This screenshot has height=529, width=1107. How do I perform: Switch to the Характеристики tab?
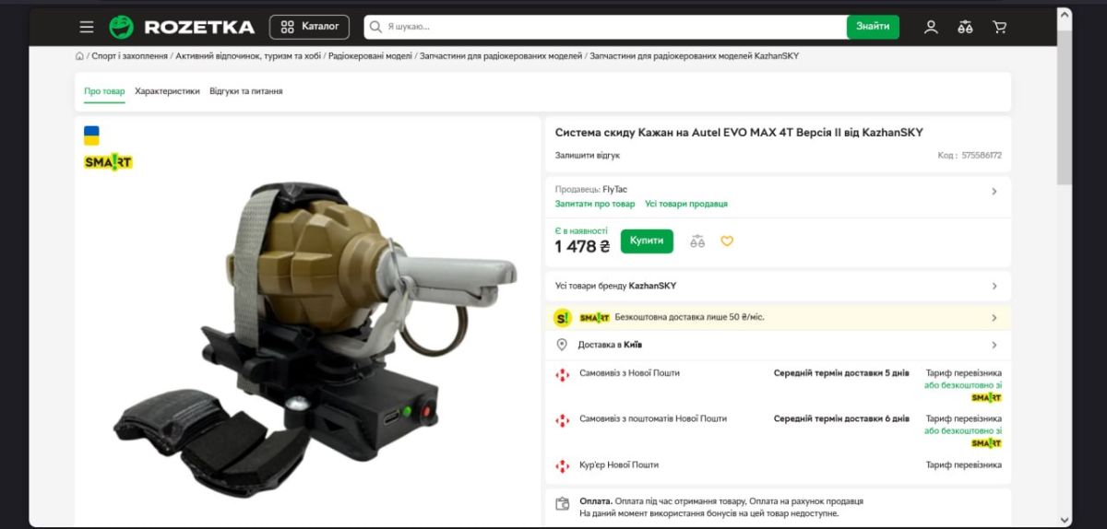[167, 91]
